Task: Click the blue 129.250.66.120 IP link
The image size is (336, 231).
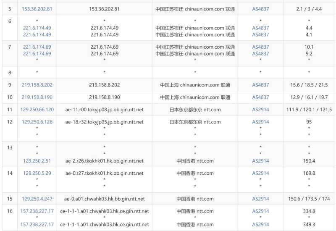Action: point(37,110)
